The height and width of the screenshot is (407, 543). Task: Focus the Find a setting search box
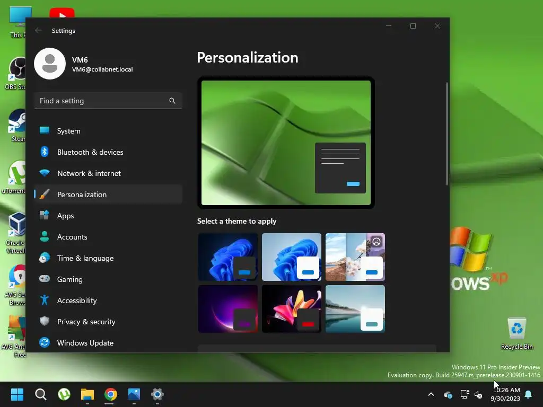pyautogui.click(x=108, y=101)
